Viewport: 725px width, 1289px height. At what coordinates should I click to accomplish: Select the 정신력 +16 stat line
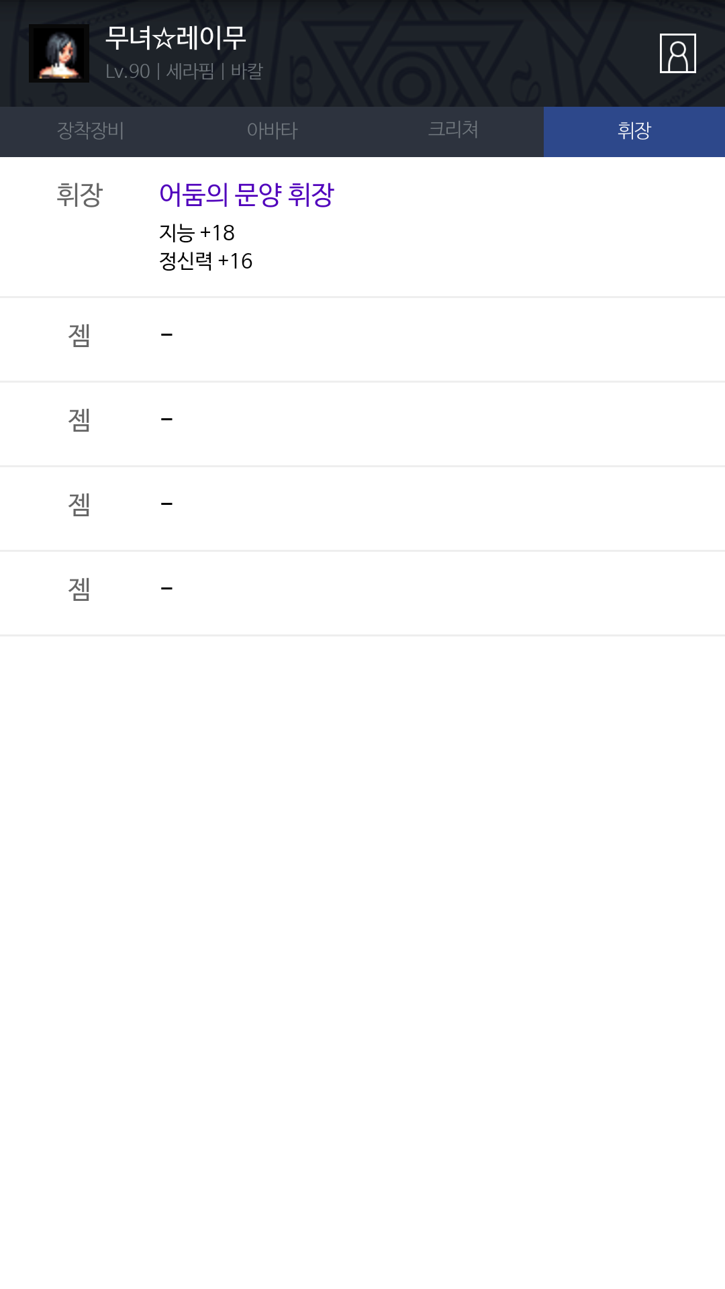coord(205,260)
